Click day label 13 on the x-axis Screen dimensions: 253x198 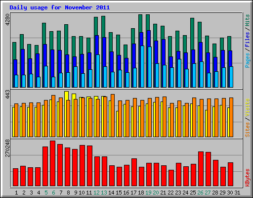104,193
